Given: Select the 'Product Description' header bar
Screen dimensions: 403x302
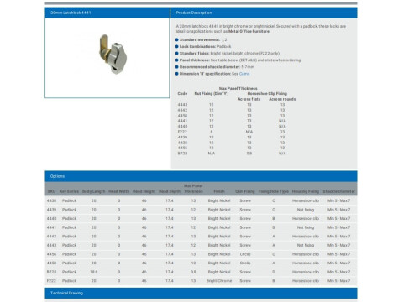Looking at the screenshot, I should tap(264, 13).
